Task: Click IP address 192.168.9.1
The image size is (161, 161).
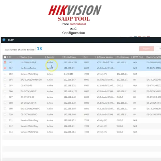Action: click(x=69, y=126)
